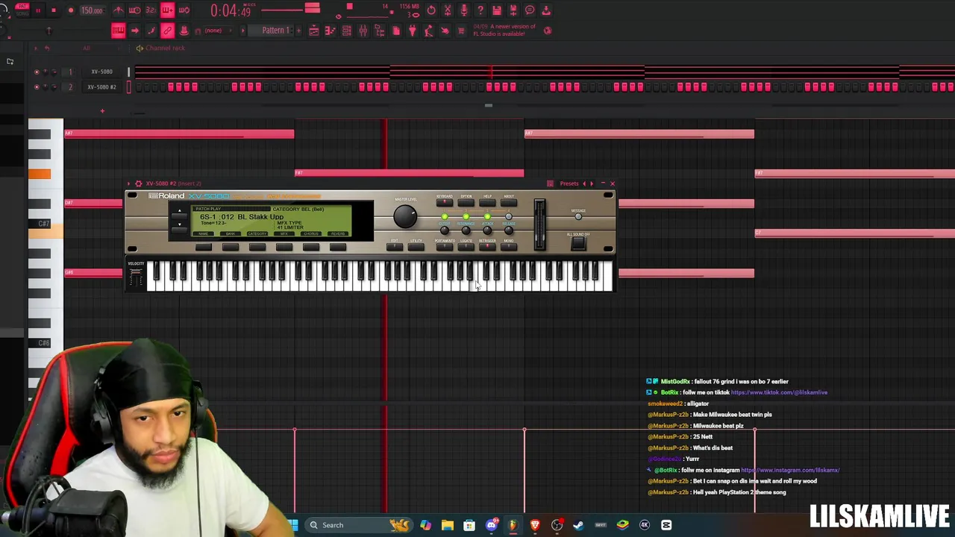Toggle PORTAMENTO button on XV-5080
The image size is (955, 537).
[x=445, y=246]
